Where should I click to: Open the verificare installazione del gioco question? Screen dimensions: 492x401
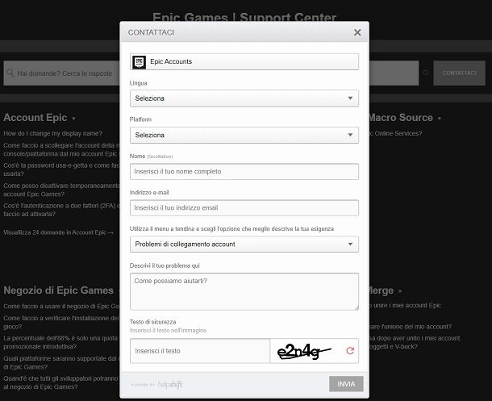(x=61, y=322)
